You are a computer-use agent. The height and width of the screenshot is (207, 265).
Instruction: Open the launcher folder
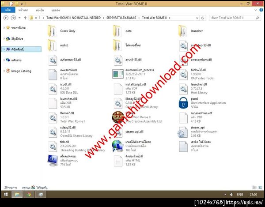tap(182, 31)
